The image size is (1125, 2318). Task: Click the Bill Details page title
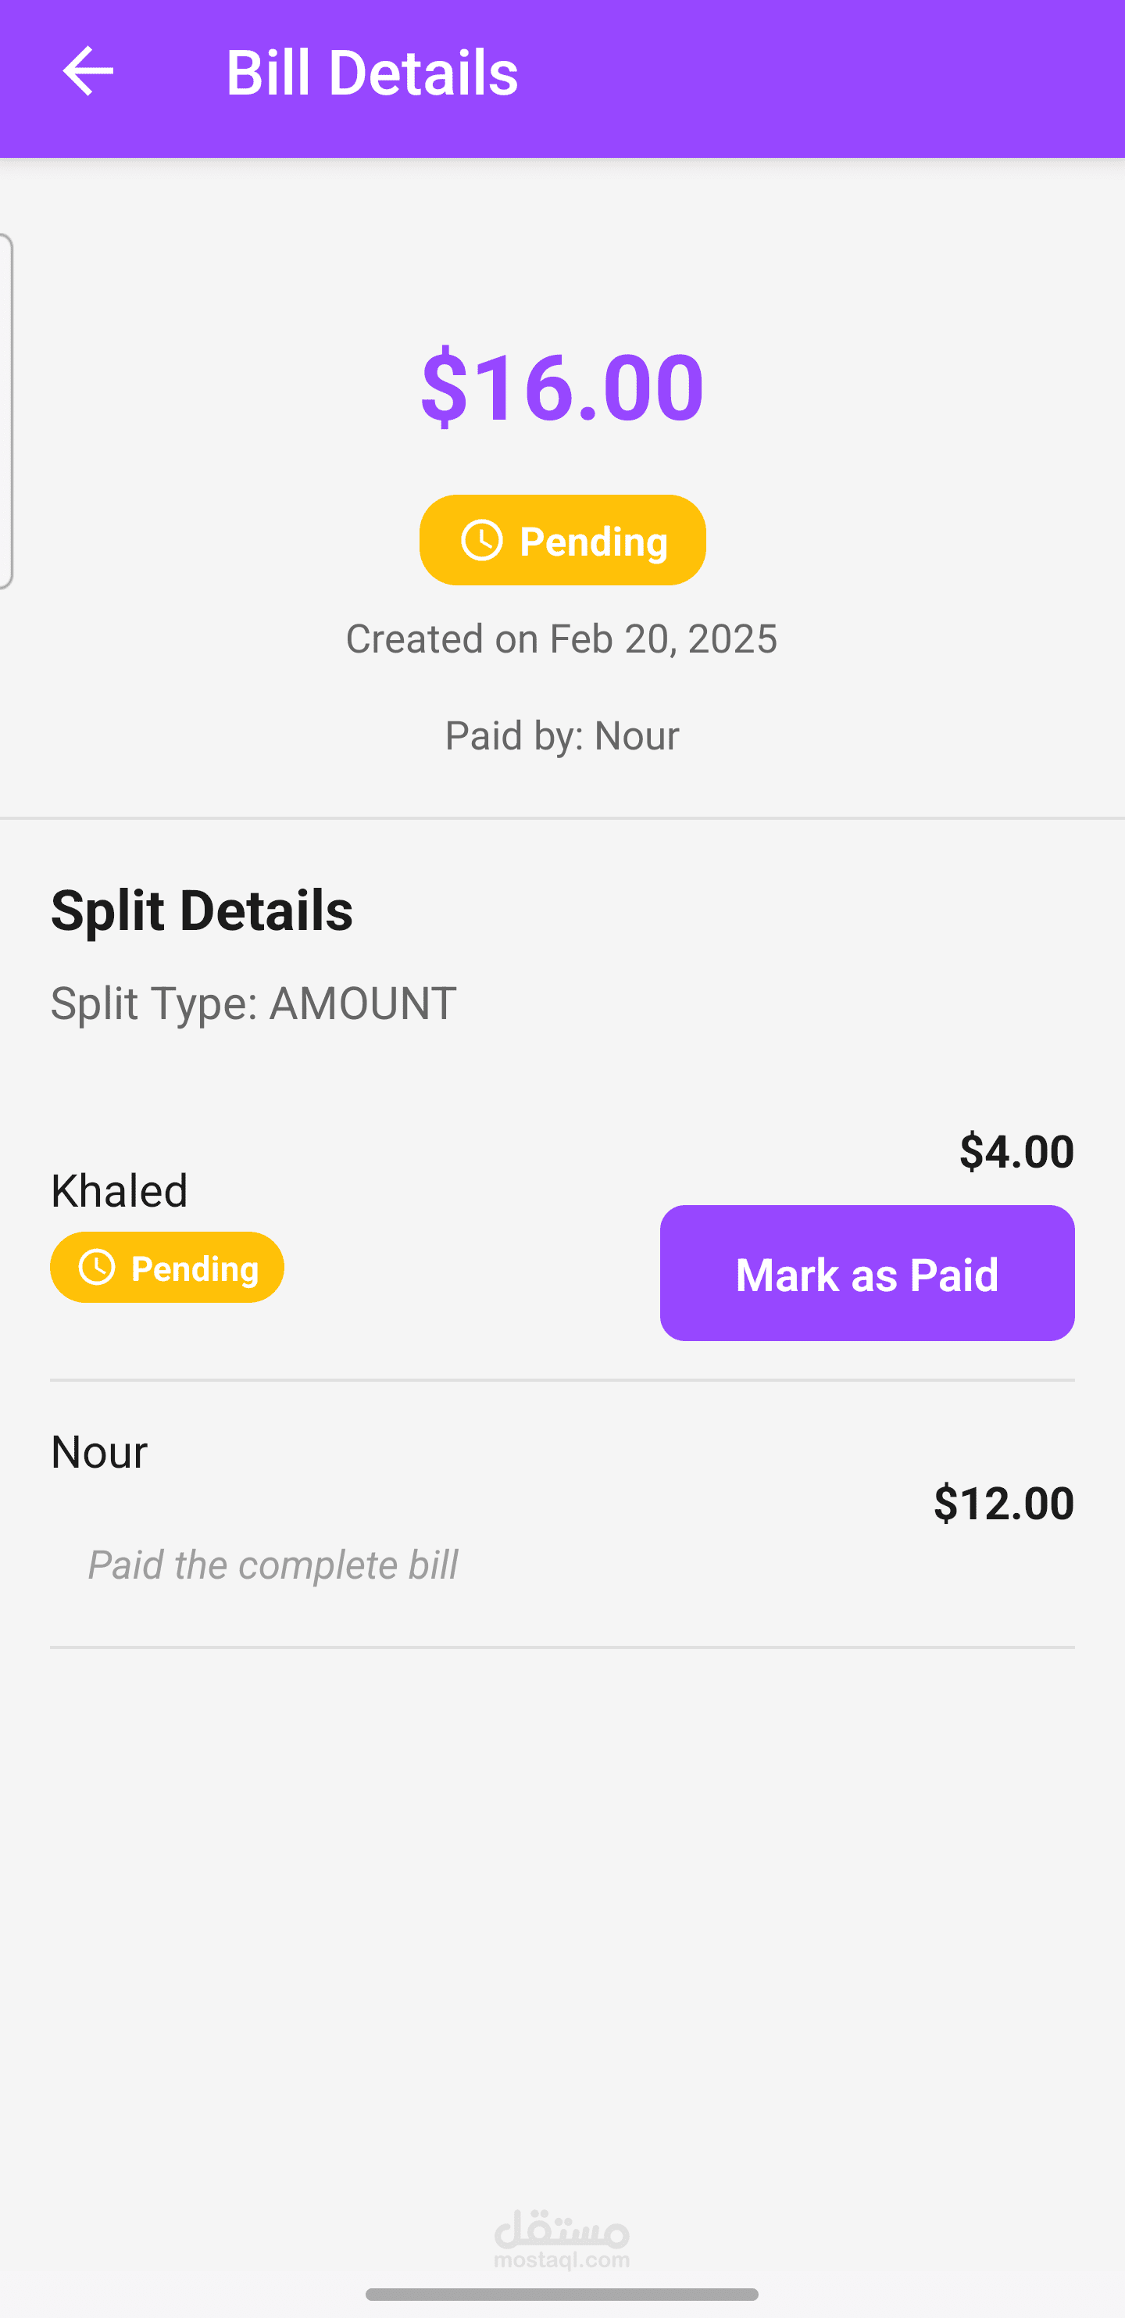click(371, 72)
